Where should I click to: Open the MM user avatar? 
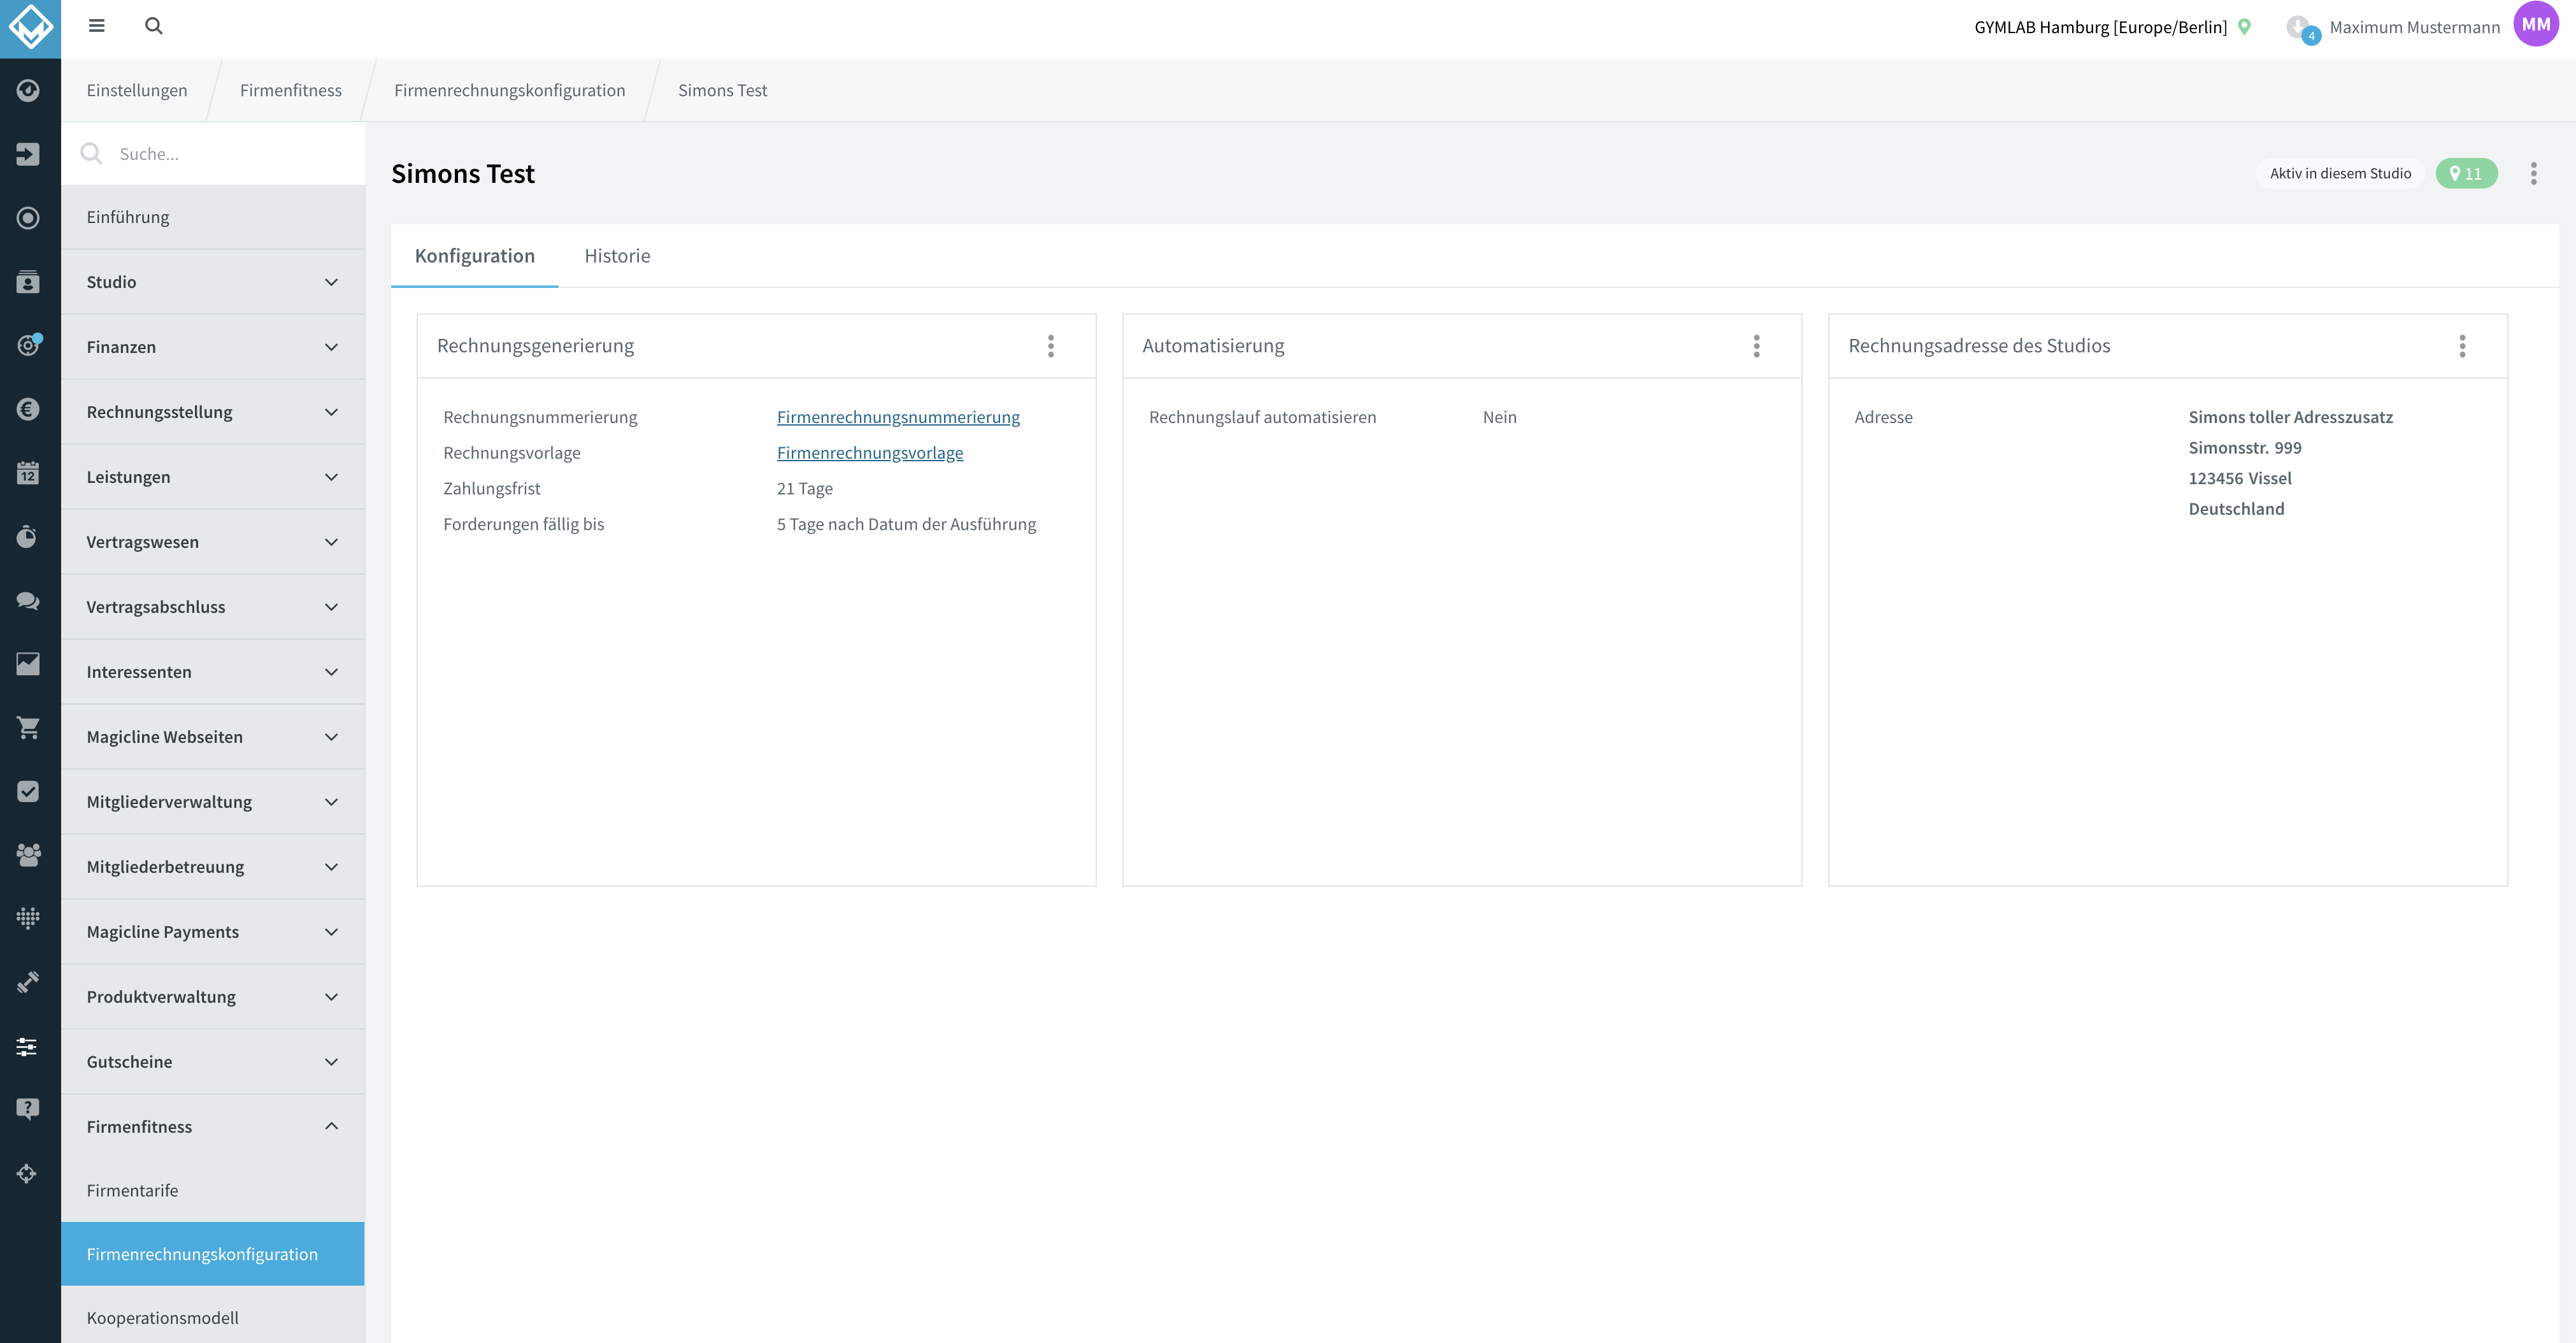coord(2536,25)
